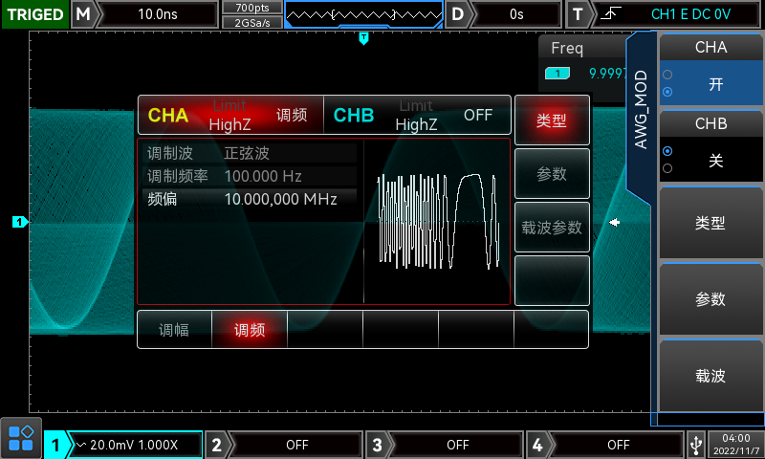Enable channel 2 from the bottom bar

[x=285, y=445]
